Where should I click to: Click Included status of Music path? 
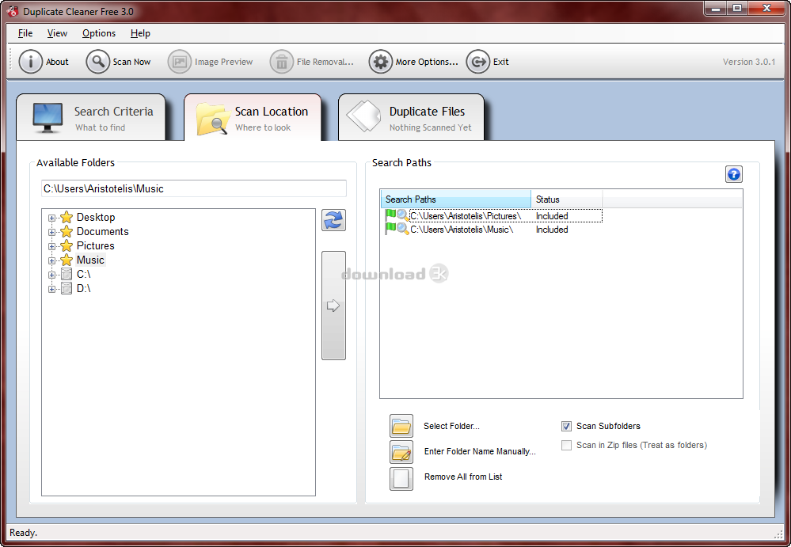[x=552, y=230]
